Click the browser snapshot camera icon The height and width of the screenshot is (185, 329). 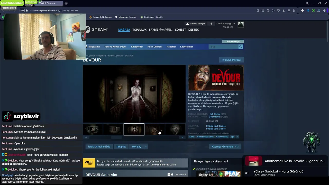coord(263,11)
